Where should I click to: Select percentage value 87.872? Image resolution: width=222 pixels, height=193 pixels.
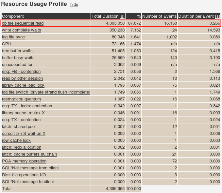(x=134, y=23)
